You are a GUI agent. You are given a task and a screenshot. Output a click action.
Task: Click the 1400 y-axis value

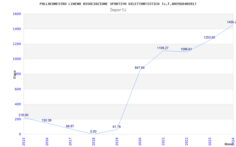pos(17,29)
